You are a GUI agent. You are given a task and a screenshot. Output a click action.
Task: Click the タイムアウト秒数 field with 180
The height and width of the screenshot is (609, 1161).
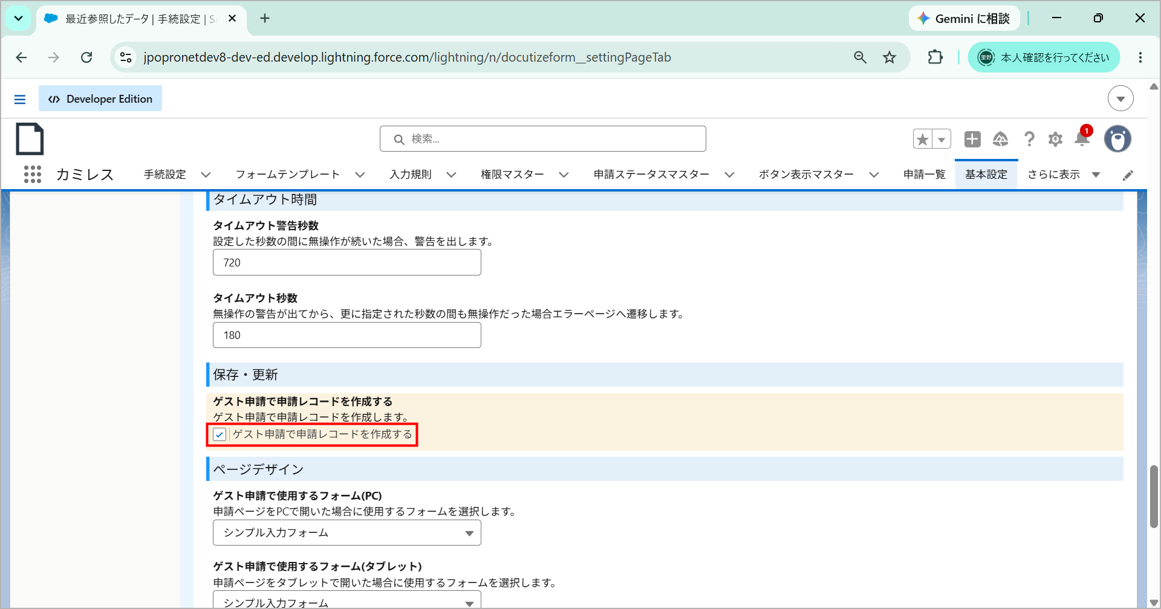click(x=347, y=335)
